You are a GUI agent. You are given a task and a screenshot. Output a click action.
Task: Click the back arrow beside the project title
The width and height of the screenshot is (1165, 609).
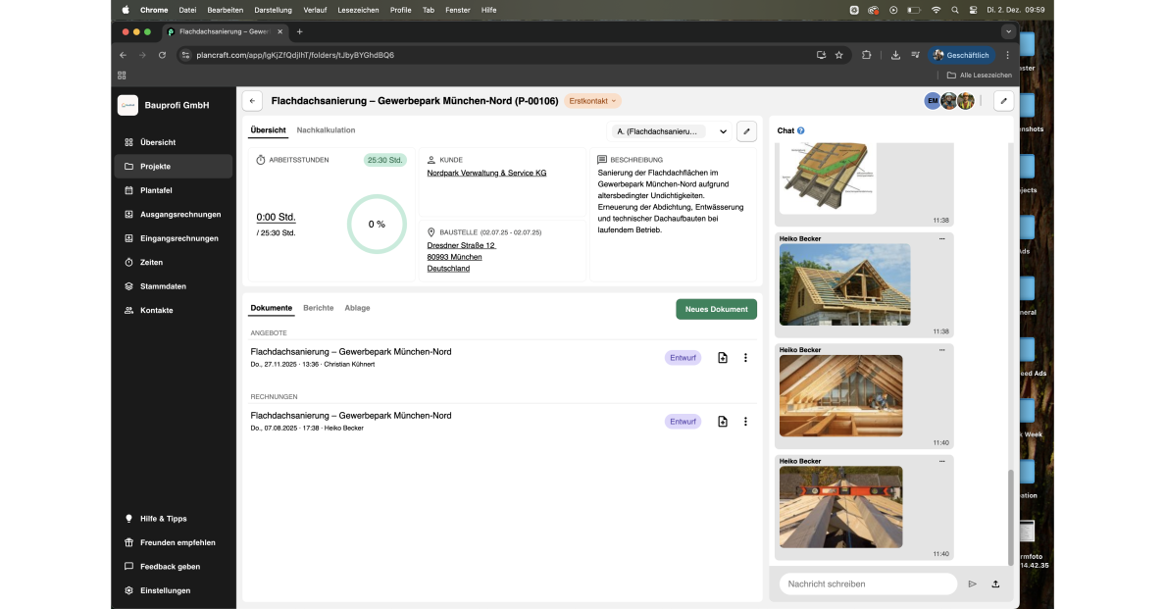[253, 101]
